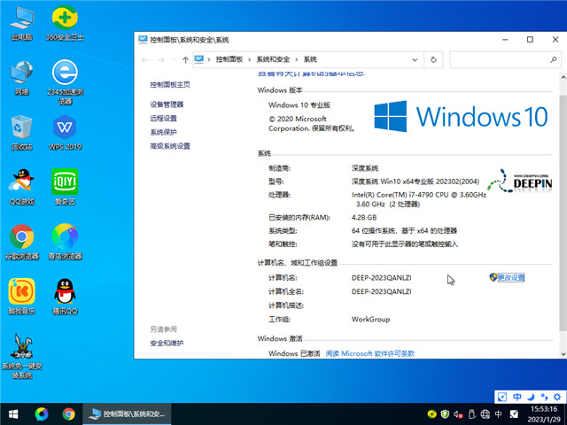
Task: Open 远程设置 in the sidebar
Action: pos(163,118)
